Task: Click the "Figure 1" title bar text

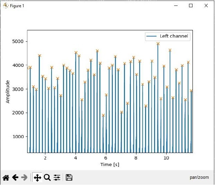Action: (17, 6)
